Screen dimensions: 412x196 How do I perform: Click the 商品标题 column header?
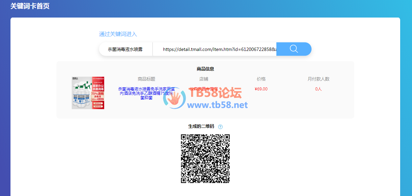[x=146, y=79]
